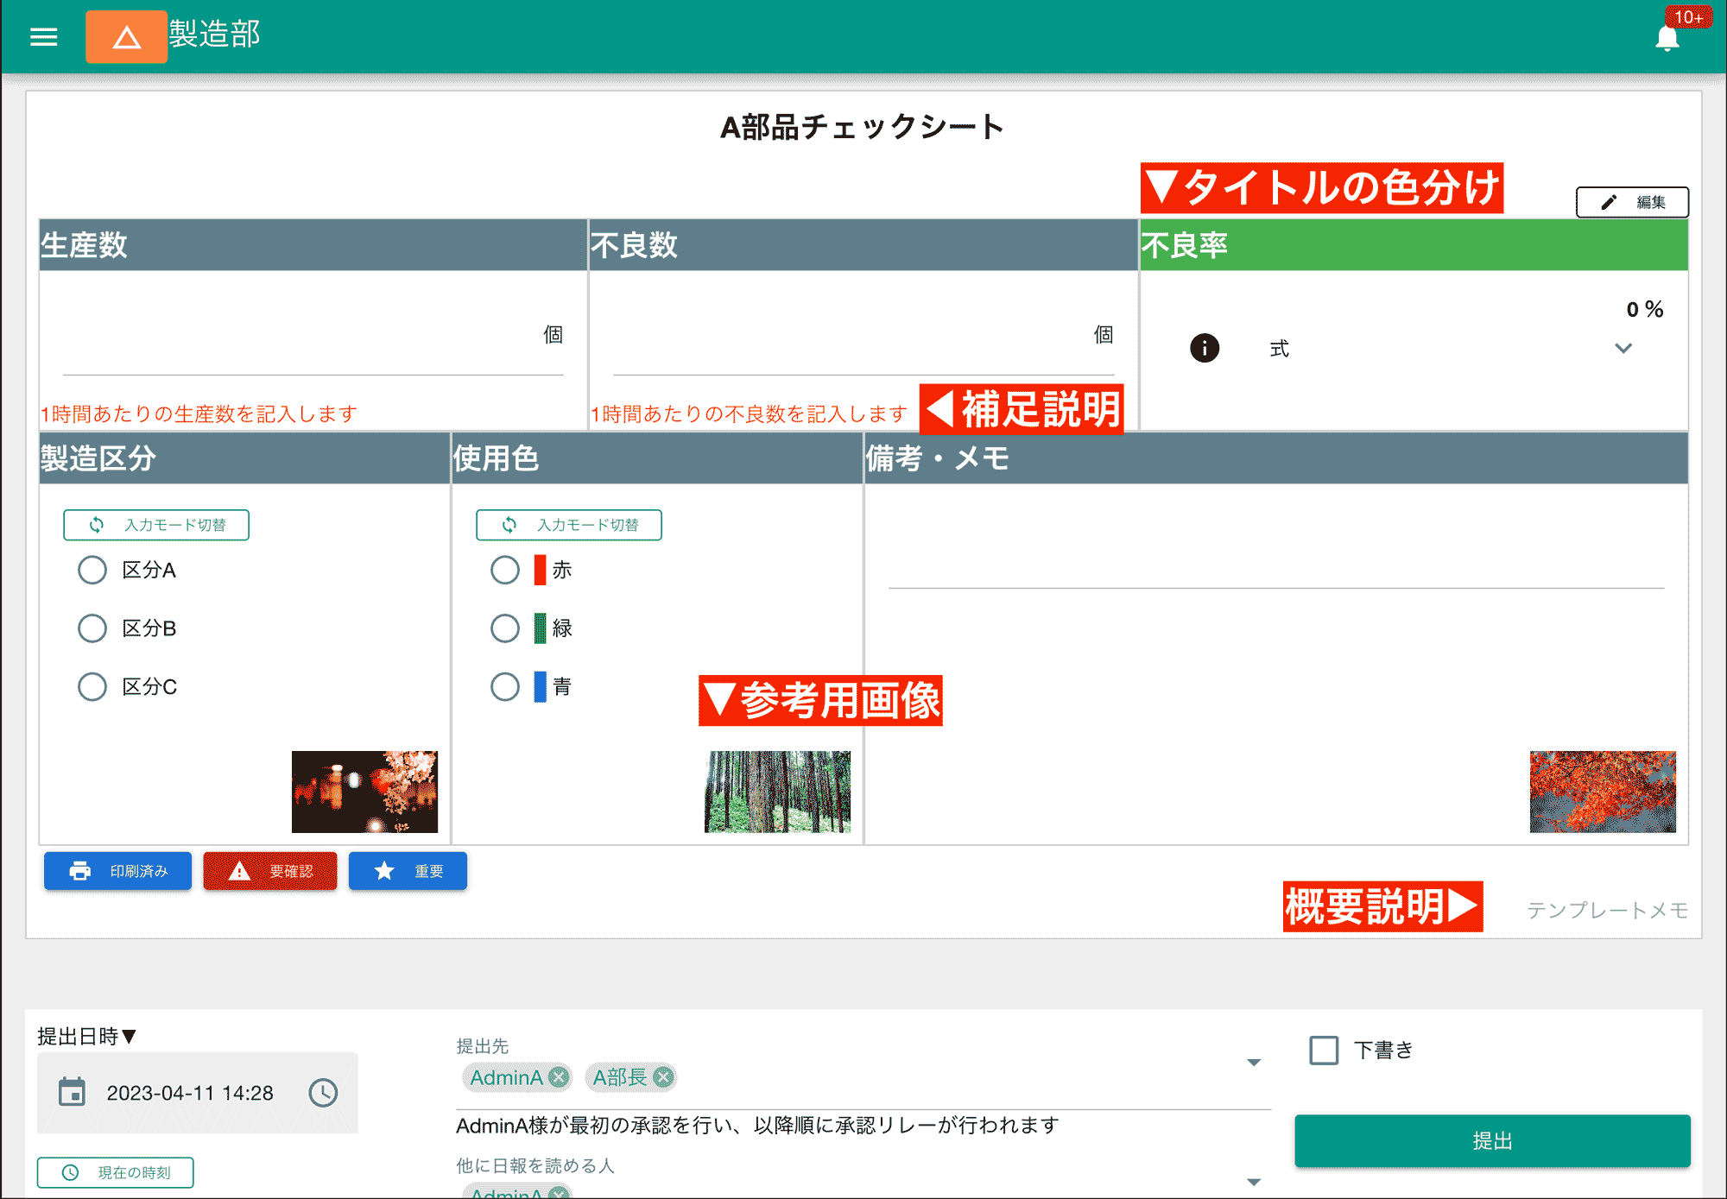Expand the 他に日報を読める人 dropdown
1727x1199 pixels.
[1253, 1180]
